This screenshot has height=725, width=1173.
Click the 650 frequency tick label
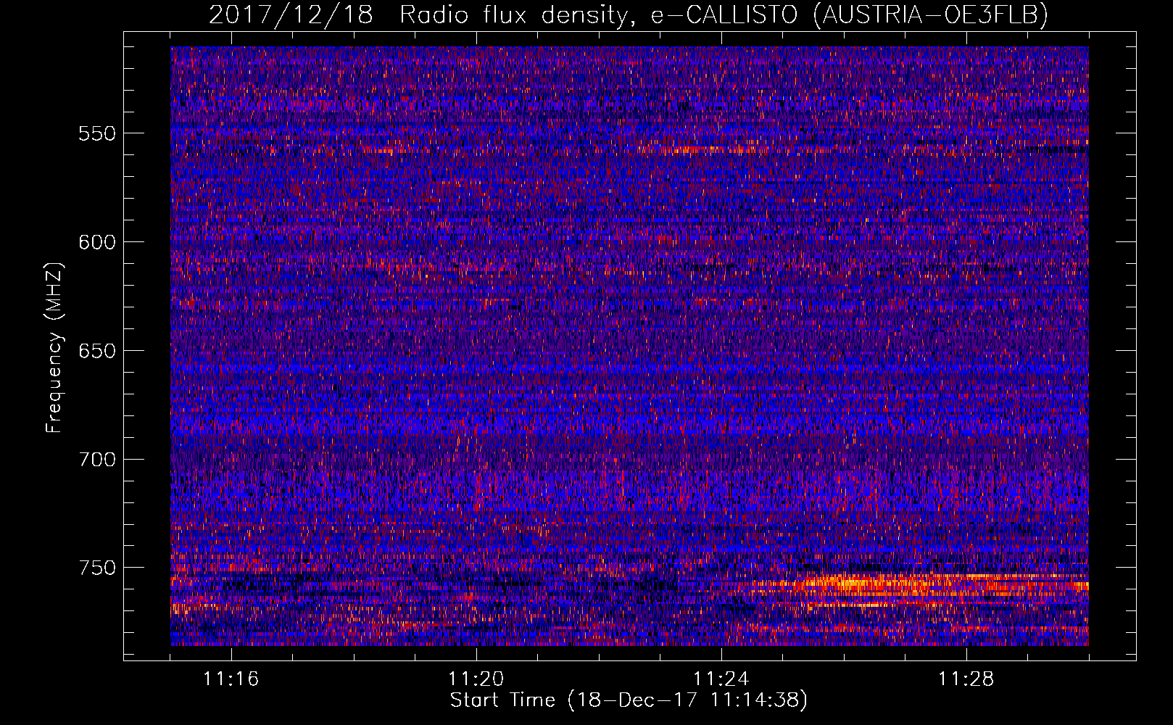coord(97,351)
